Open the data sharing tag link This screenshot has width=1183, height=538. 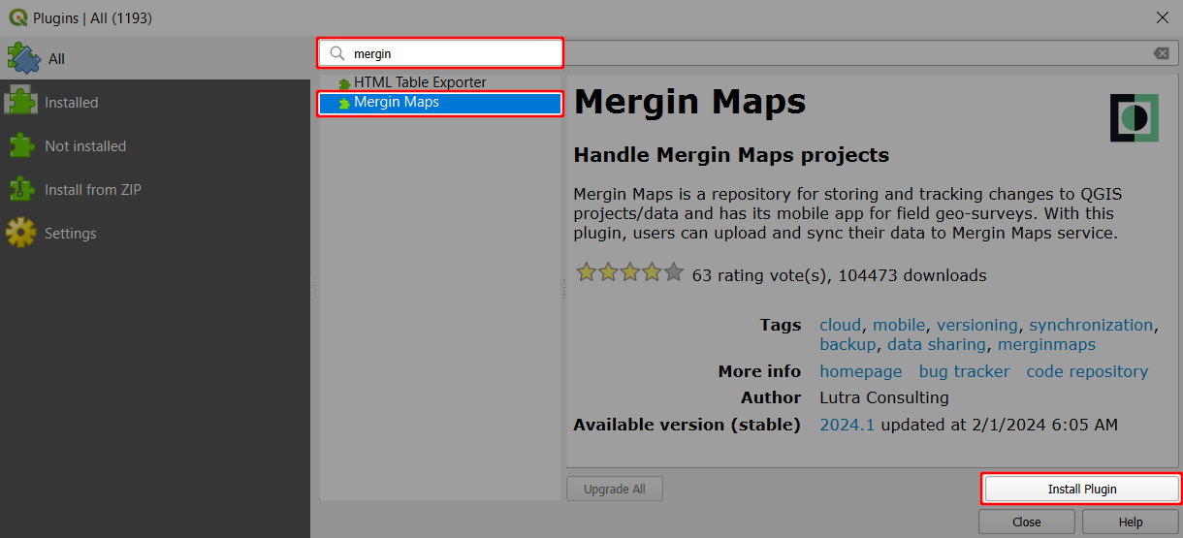coord(937,344)
